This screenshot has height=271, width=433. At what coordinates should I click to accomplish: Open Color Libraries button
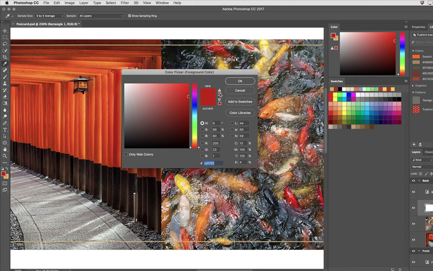click(240, 113)
